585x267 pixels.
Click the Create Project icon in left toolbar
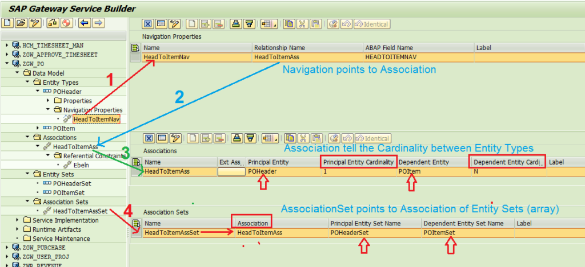tap(8, 23)
